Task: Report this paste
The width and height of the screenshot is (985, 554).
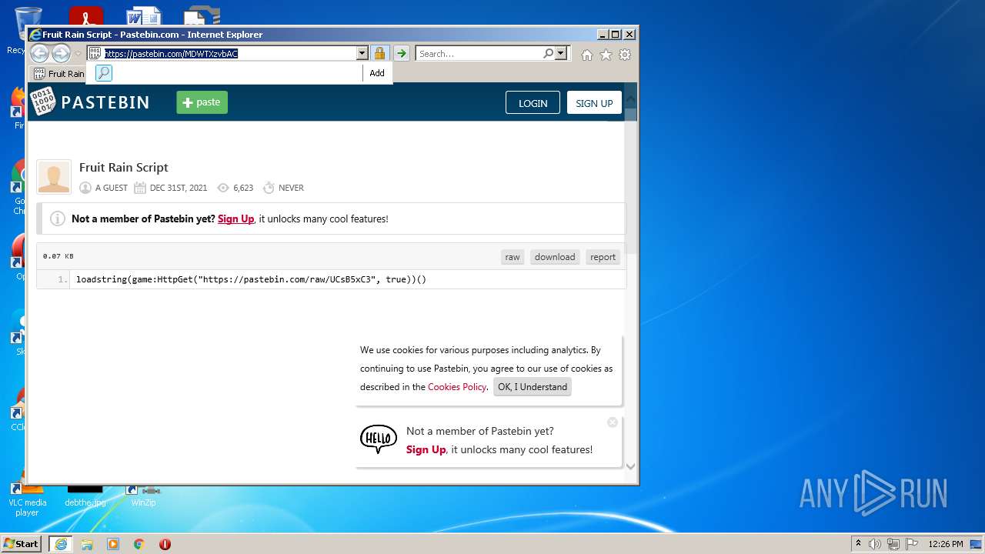Action: [x=603, y=257]
